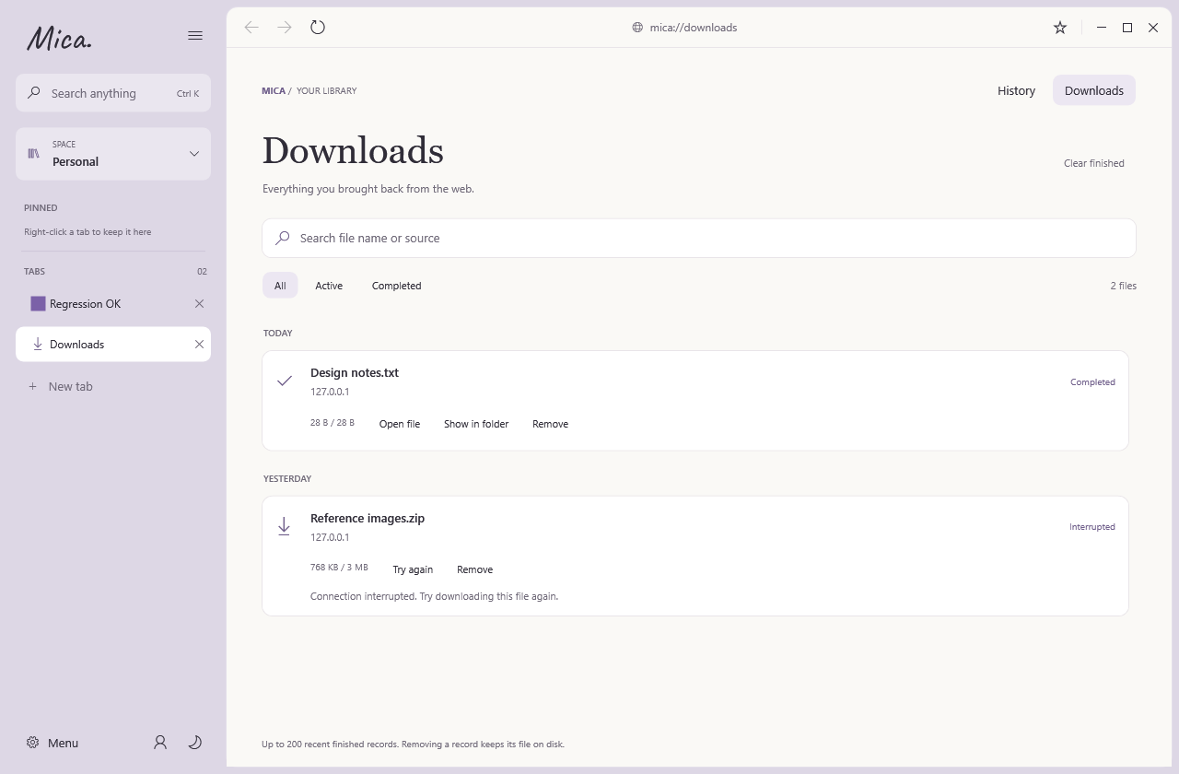Click the MICA breadcrumb link
Screen dimensions: 1179x774
click(274, 90)
